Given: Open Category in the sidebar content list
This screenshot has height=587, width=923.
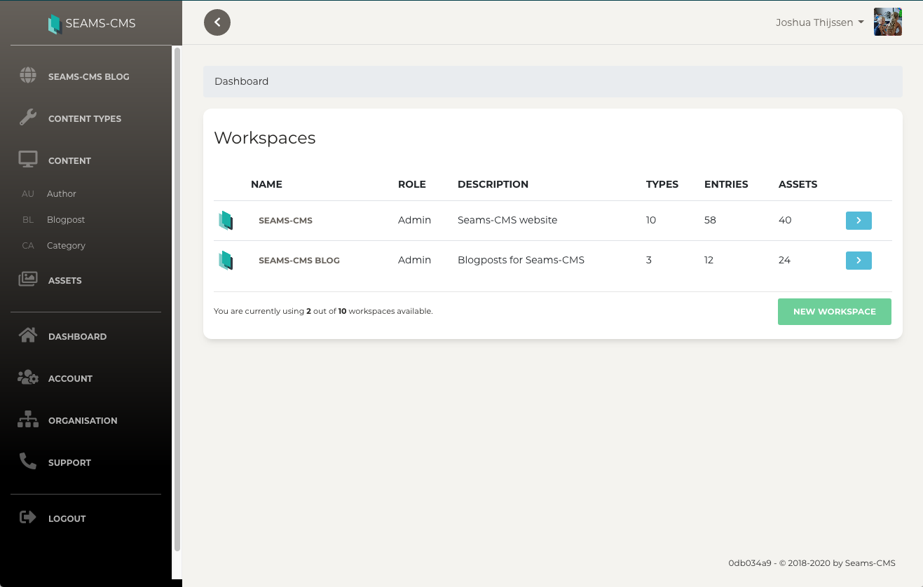Looking at the screenshot, I should (x=66, y=246).
